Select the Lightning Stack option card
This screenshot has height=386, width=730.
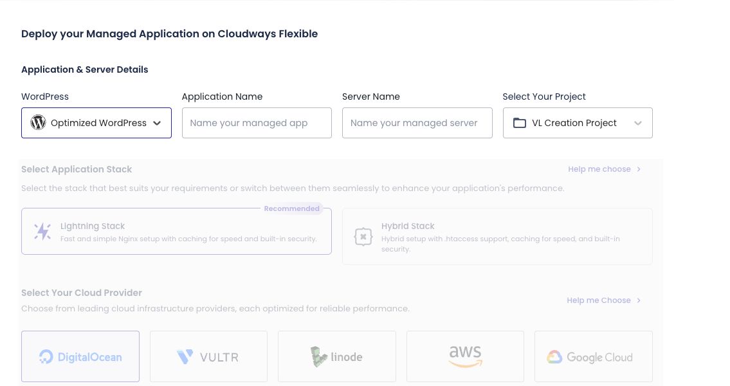tap(176, 232)
